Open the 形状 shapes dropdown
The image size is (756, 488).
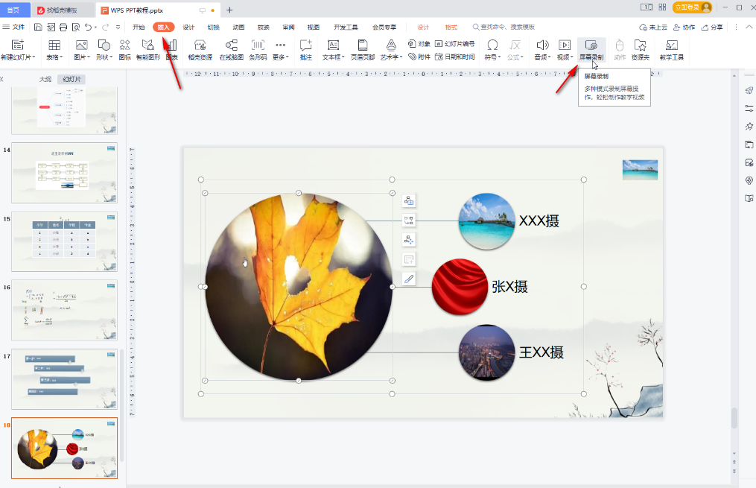point(104,57)
